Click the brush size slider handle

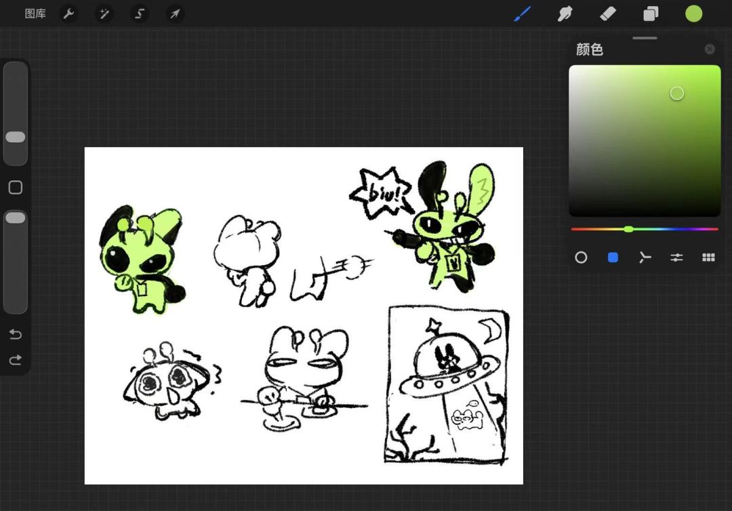coord(16,137)
